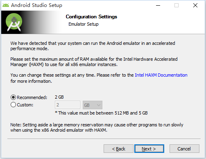The width and height of the screenshot is (206, 159).
Task: Continue with the Next button
Action: coord(149,149)
